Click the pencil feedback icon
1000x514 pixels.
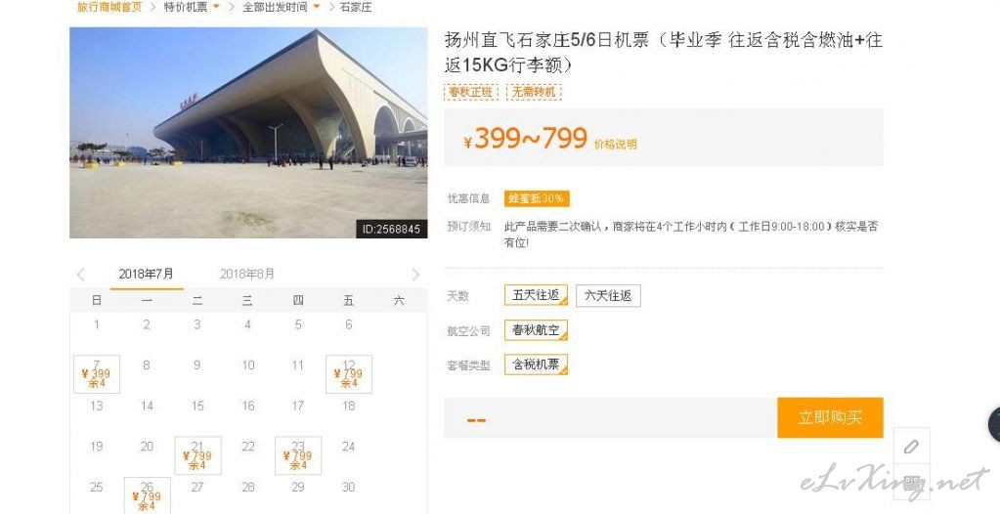(x=911, y=447)
